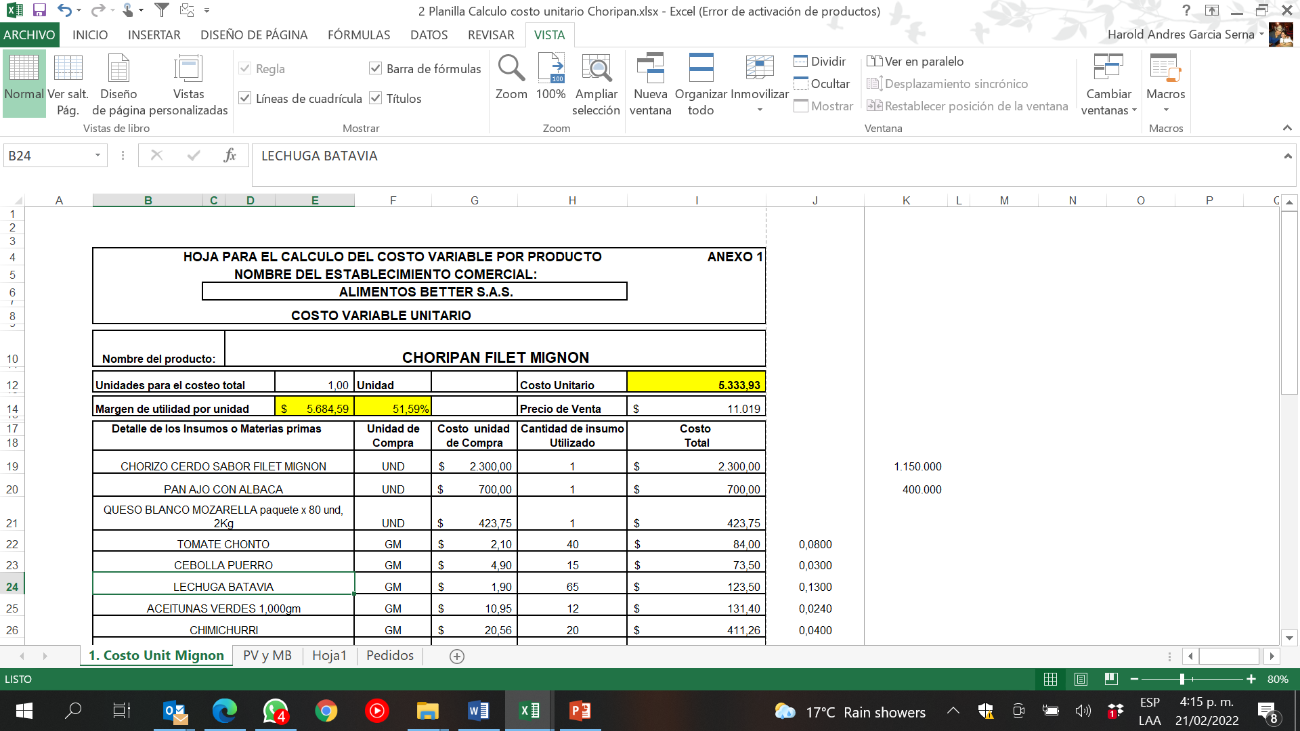1300x731 pixels.
Task: Switch to Page Break Preview in status bar
Action: [1111, 679]
